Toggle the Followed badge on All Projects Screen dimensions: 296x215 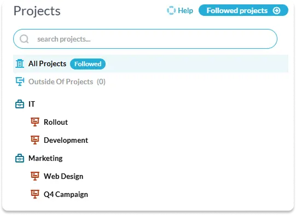tap(88, 64)
